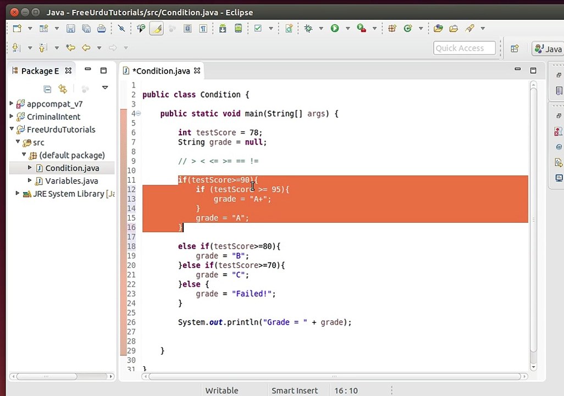
Task: Select Variables.java in Package Explorer
Action: pyautogui.click(x=71, y=181)
